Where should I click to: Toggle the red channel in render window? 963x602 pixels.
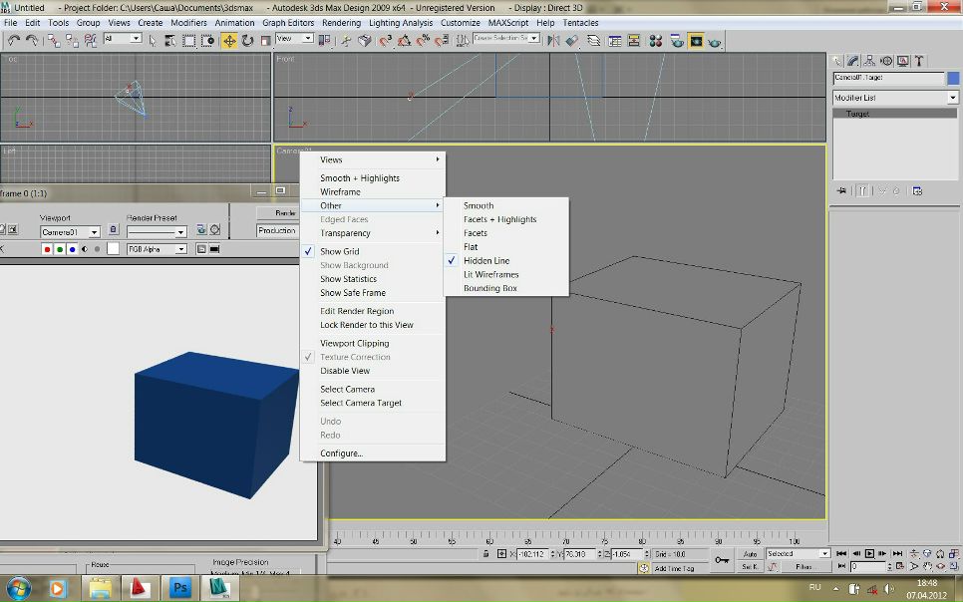point(47,249)
